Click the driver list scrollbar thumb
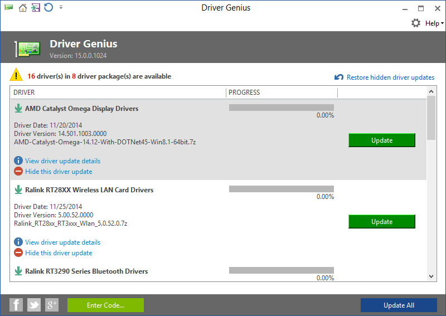The width and height of the screenshot is (446, 316). click(x=431, y=118)
